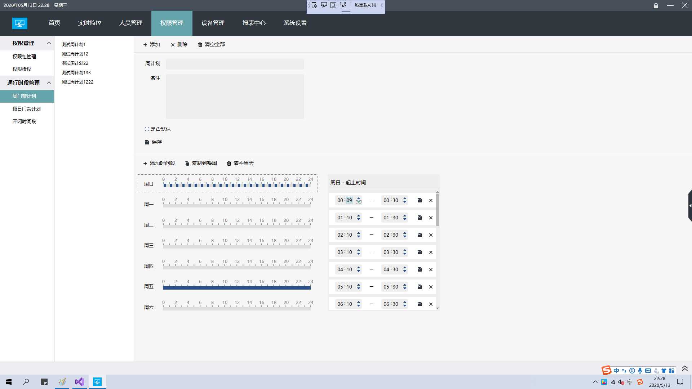This screenshot has height=389, width=692.
Task: Select 测试周计划1222 in the list
Action: 77,82
